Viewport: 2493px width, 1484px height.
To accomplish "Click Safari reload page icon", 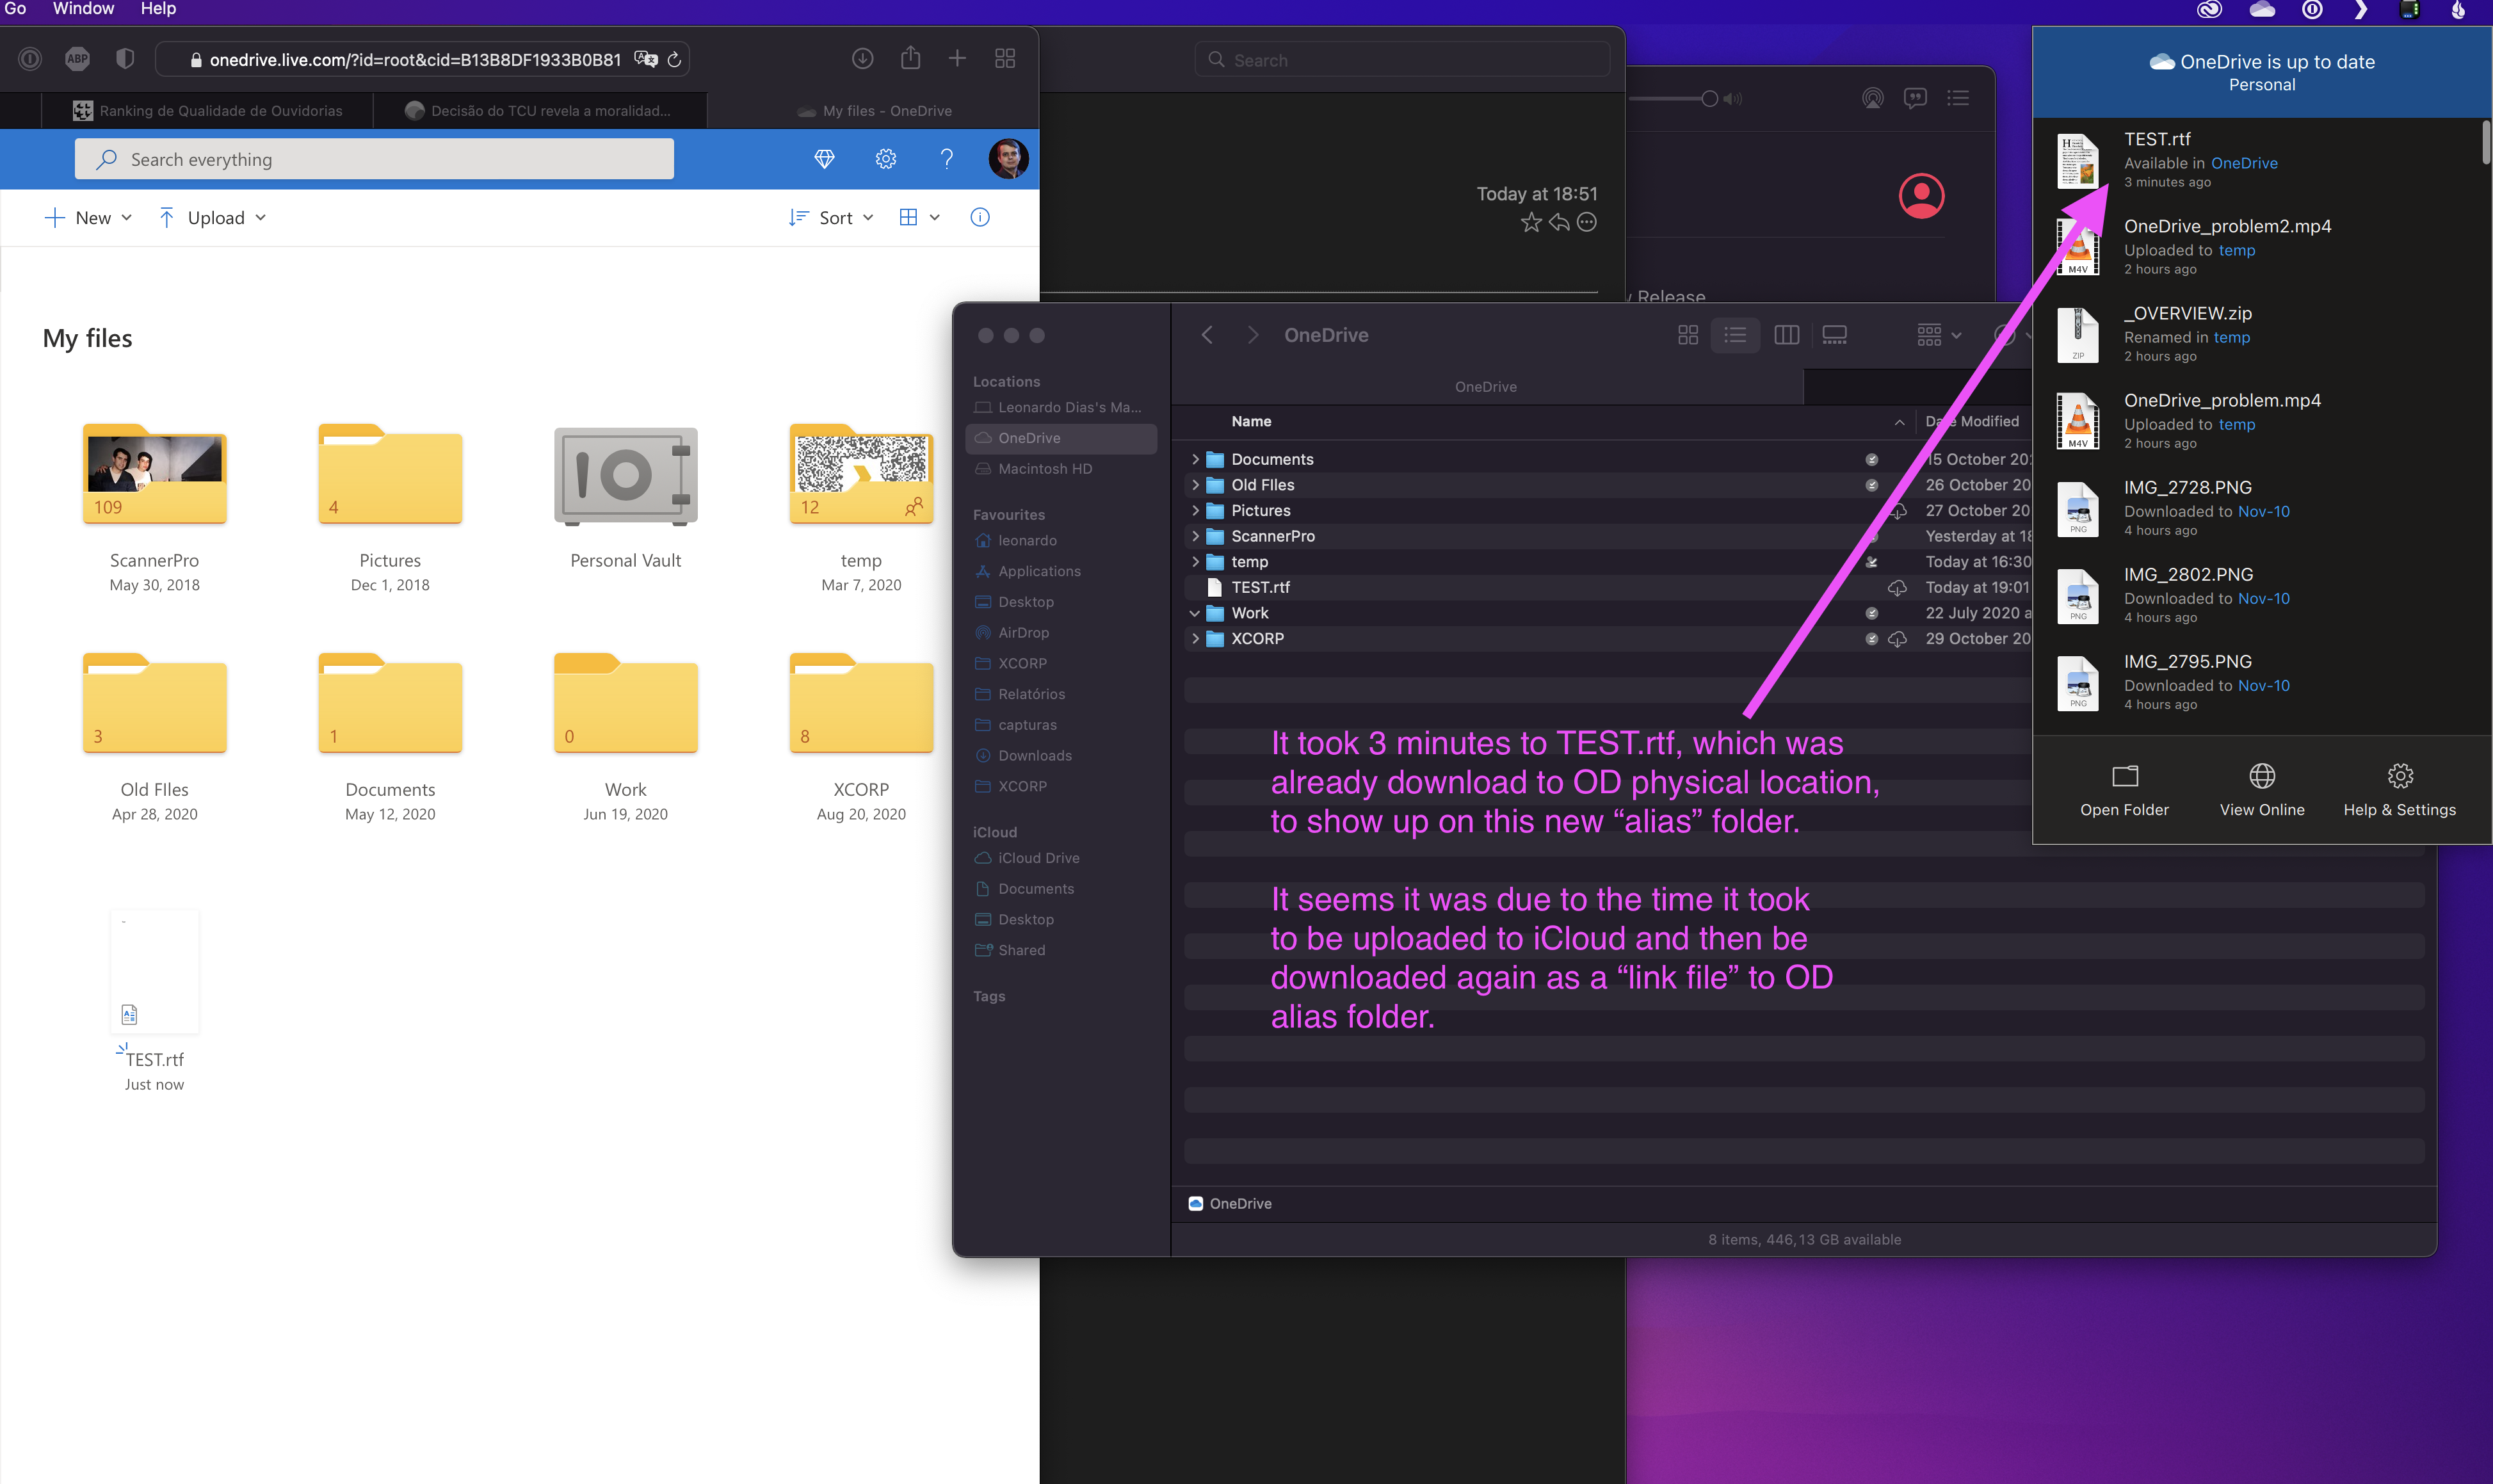I will coord(674,60).
